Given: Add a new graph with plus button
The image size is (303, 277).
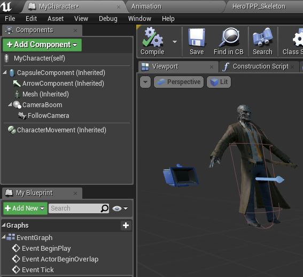Looking at the screenshot, I should 126,225.
